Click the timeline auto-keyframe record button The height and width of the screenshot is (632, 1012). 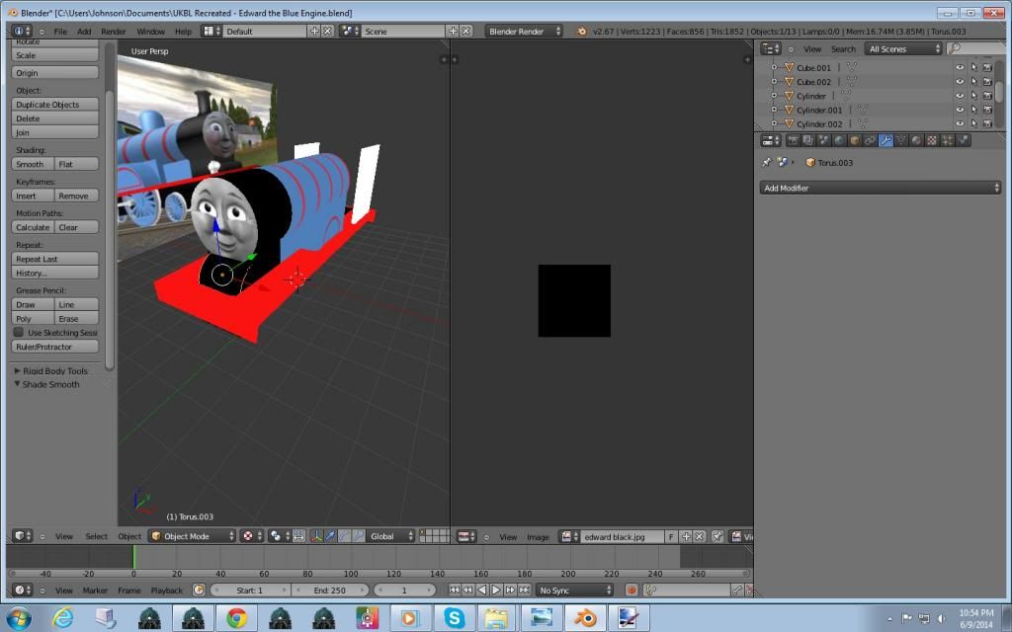(632, 591)
